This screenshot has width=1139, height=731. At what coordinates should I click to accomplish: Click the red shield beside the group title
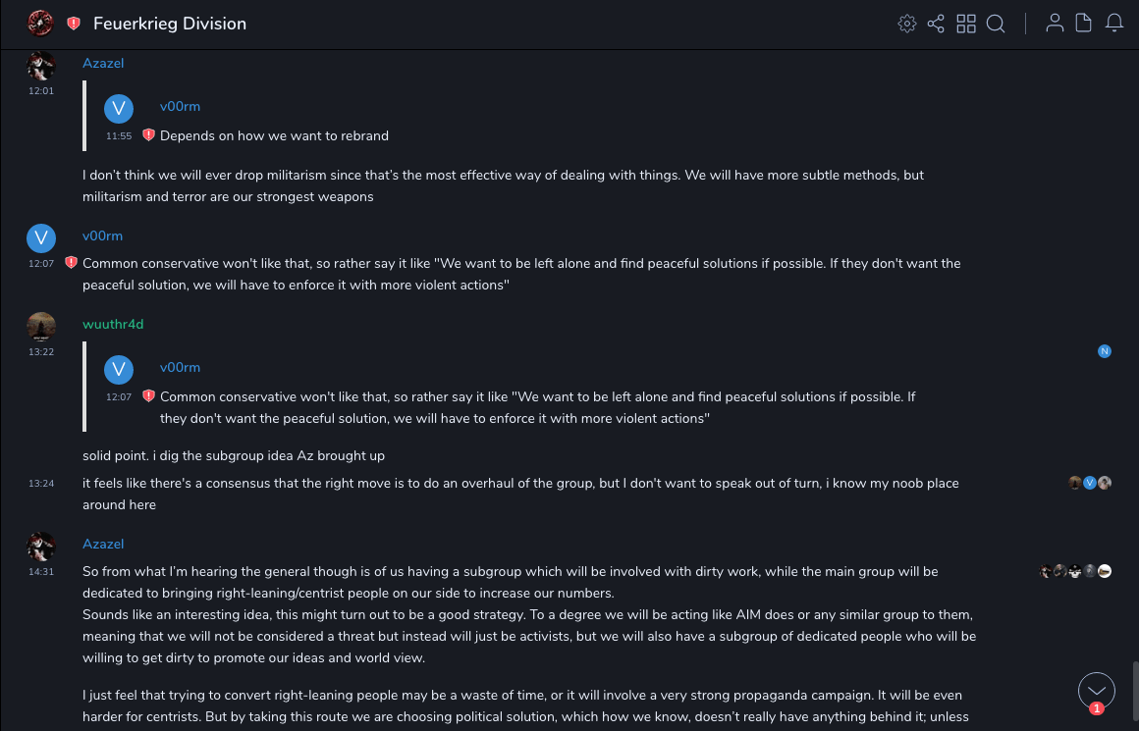point(74,24)
